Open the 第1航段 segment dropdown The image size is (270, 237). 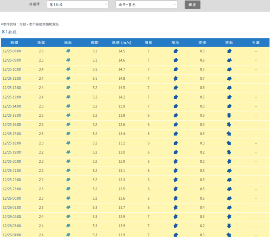[77, 5]
